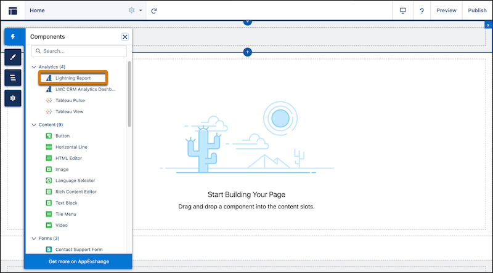493x273 pixels.
Task: Click the Components panel title
Action: pos(47,37)
